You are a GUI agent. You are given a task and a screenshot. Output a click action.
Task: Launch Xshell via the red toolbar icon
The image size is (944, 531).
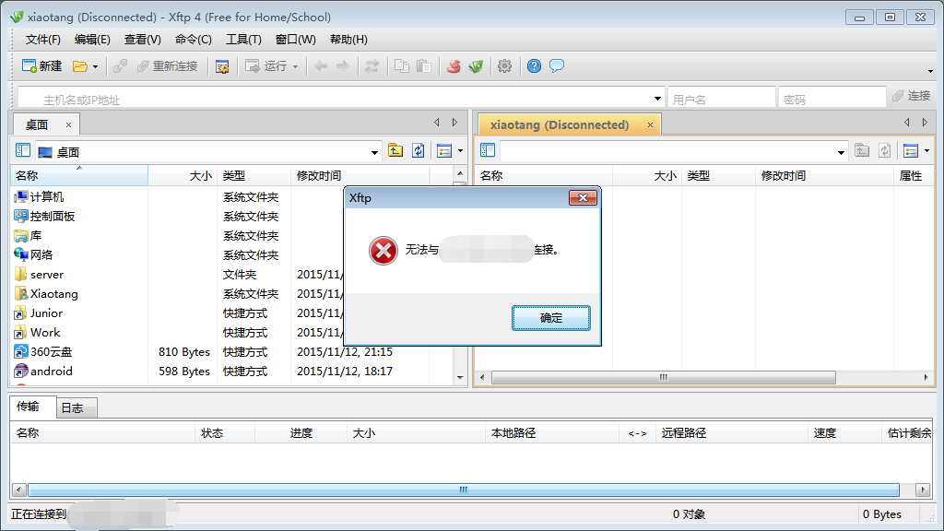click(x=454, y=66)
